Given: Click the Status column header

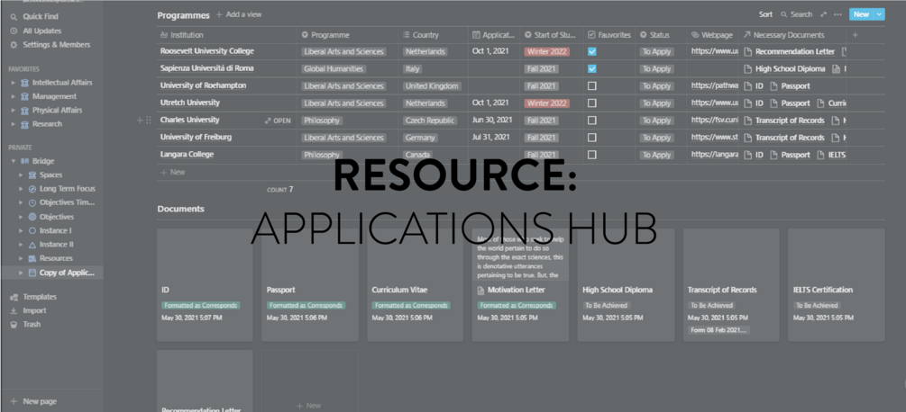Looking at the screenshot, I should [660, 35].
